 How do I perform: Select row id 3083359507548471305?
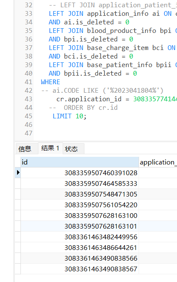(x=80, y=194)
